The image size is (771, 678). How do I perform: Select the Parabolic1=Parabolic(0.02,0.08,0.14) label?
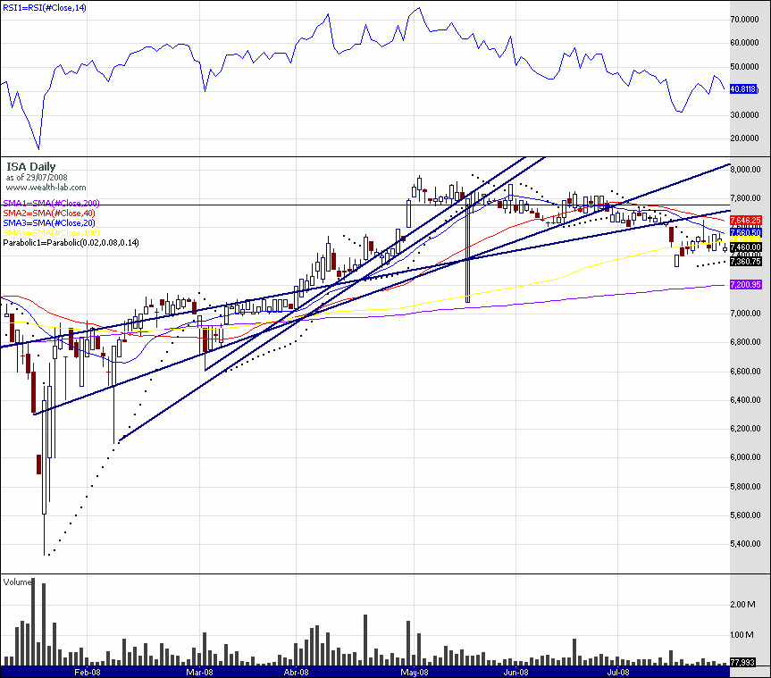click(71, 242)
